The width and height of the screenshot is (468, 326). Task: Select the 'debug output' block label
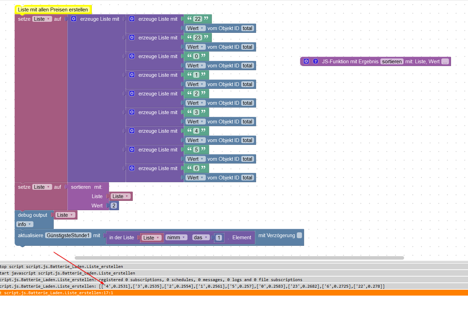[x=33, y=215]
